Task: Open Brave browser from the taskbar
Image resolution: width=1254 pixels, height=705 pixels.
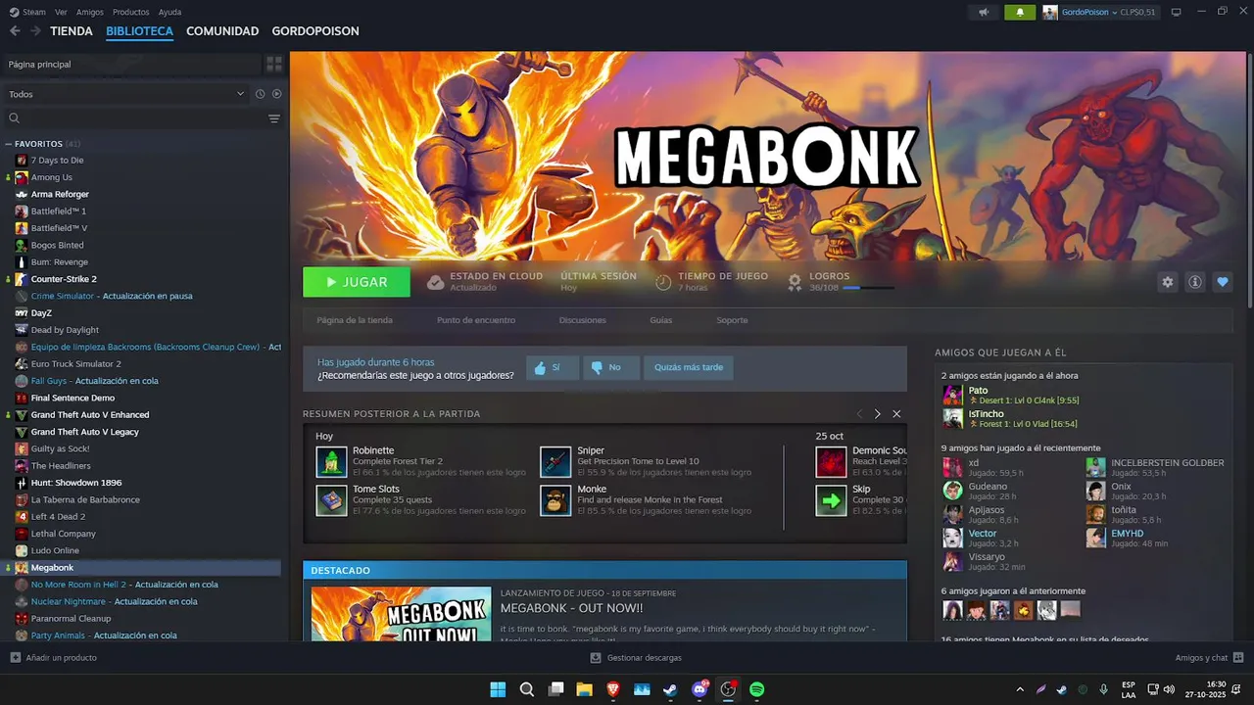Action: [613, 689]
